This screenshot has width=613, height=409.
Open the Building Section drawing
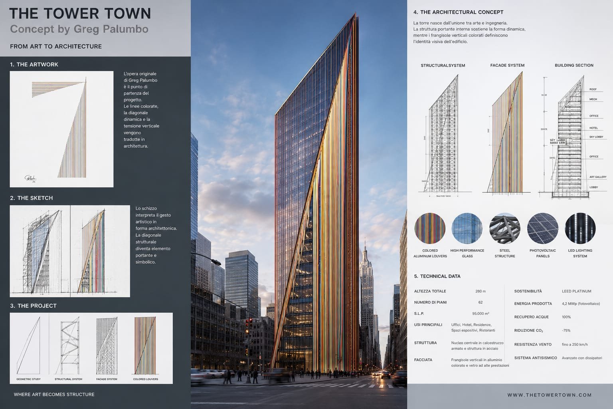click(x=573, y=136)
